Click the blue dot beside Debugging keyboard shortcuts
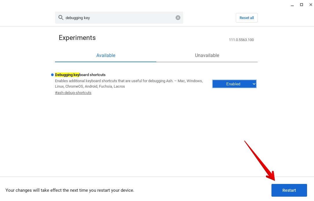This screenshot has width=314, height=201. point(52,75)
